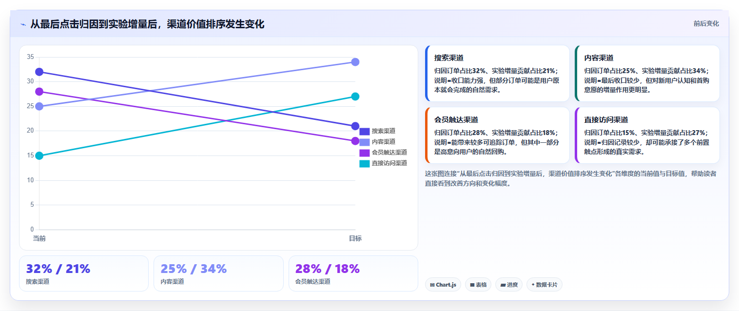The height and width of the screenshot is (311, 739).
Task: Toggle 内容渠道 legend color box
Action: point(364,142)
